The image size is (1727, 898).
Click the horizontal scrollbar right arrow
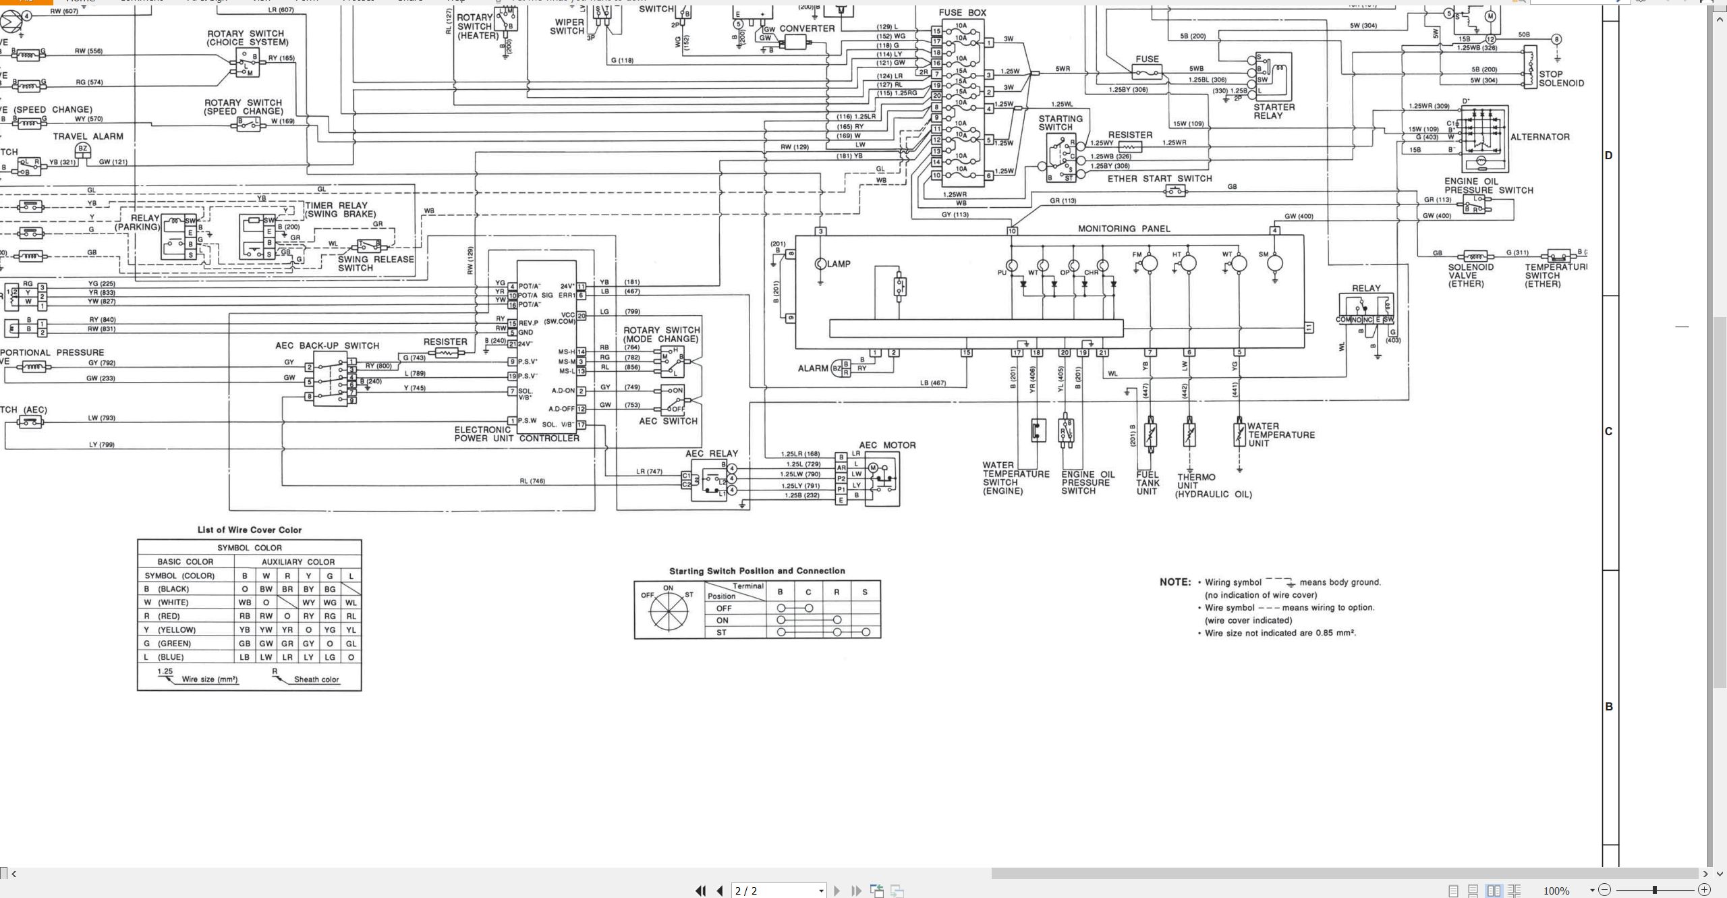1705,874
